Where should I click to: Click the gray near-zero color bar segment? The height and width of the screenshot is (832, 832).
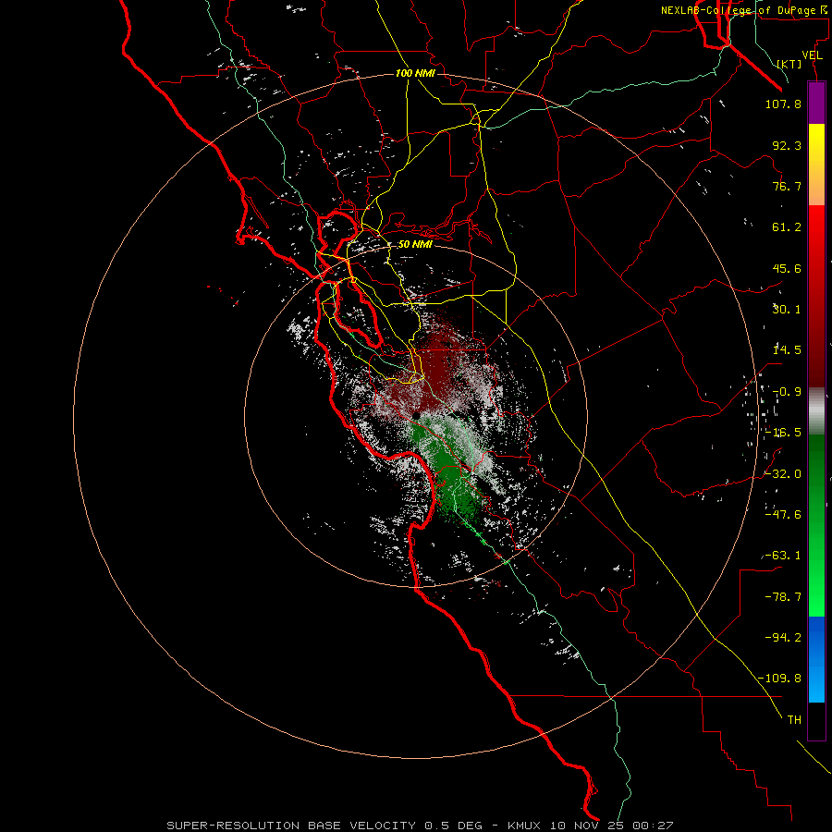click(x=816, y=410)
